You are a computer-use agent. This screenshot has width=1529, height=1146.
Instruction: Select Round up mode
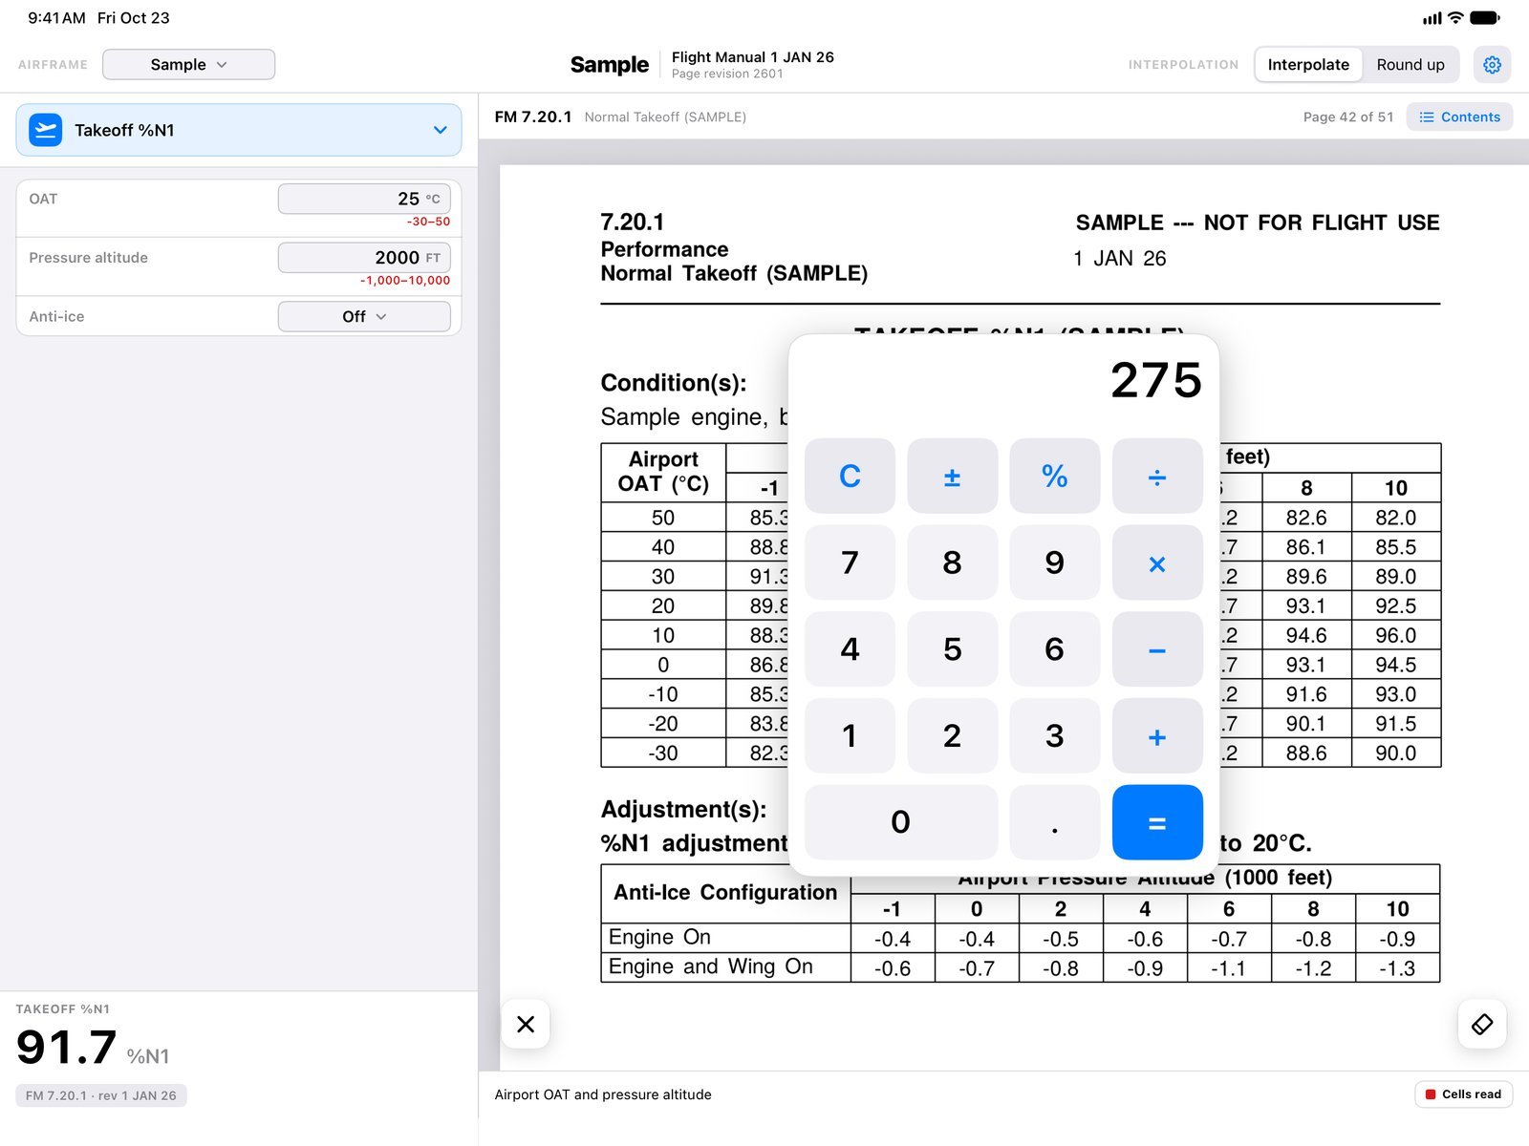tap(1411, 64)
